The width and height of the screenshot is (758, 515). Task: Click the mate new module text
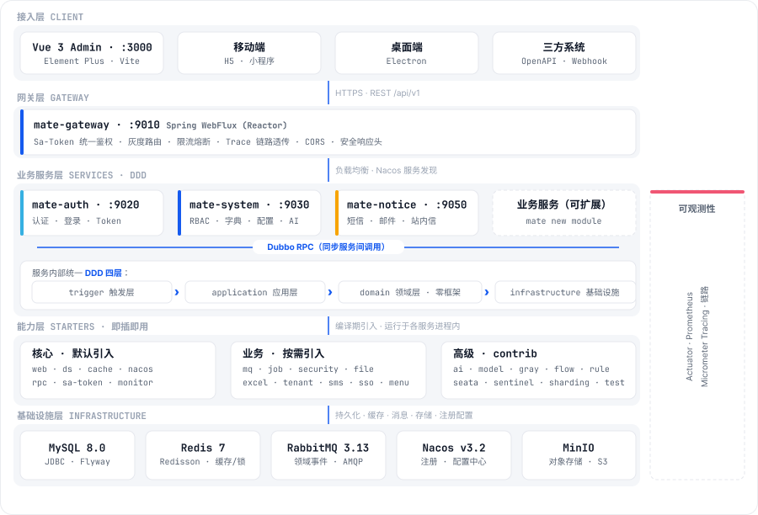pos(563,220)
